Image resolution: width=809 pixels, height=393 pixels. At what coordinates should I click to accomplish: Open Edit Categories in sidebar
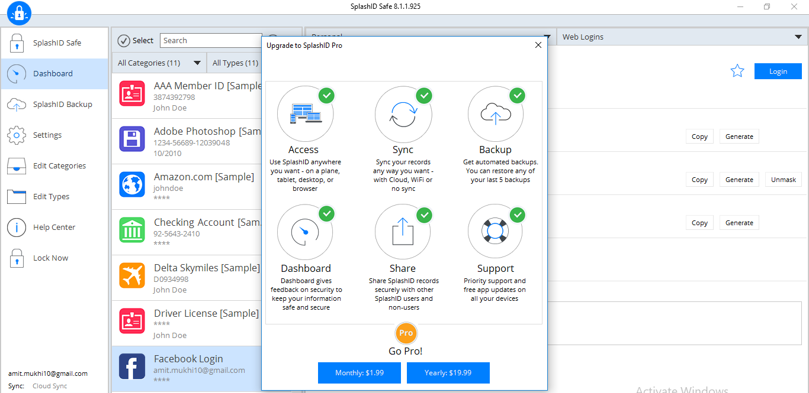pos(54,165)
